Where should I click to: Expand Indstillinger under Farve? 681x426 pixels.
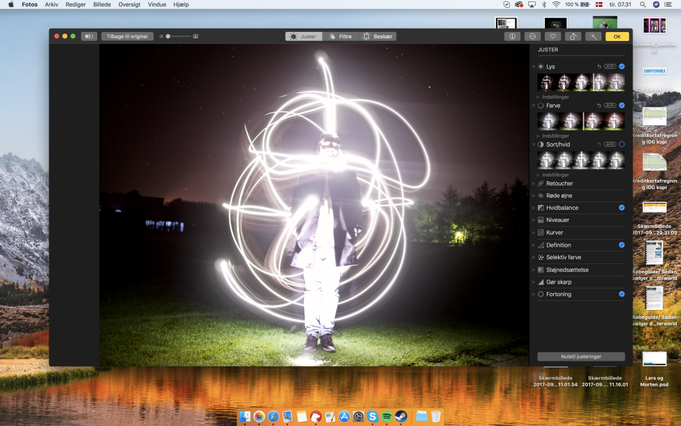click(555, 136)
